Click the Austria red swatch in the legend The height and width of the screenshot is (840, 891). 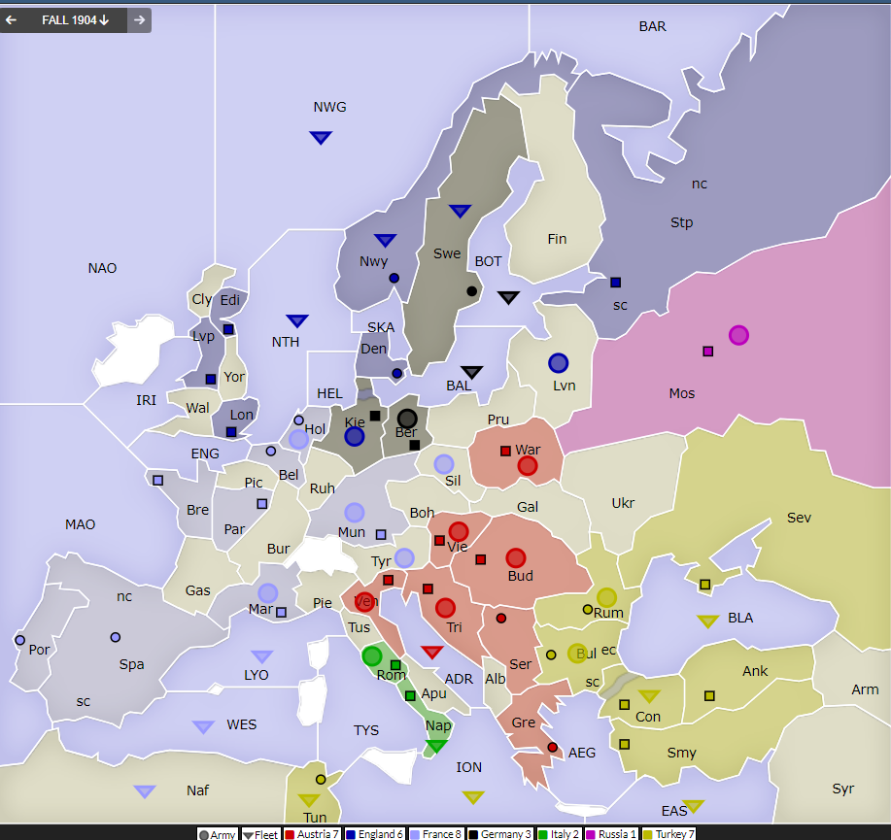coord(290,834)
